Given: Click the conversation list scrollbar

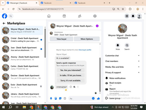Looking at the screenshot, I should pyautogui.click(x=45, y=43).
